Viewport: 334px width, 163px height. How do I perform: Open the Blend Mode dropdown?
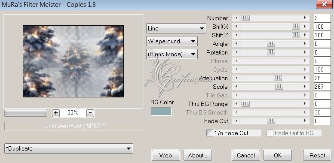(172, 54)
